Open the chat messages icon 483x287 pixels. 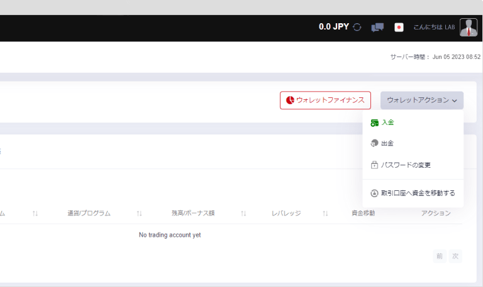tap(377, 28)
